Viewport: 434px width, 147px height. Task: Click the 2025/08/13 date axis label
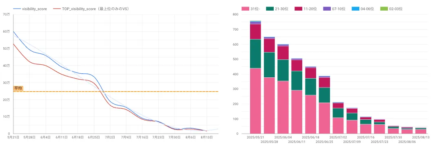421,137
